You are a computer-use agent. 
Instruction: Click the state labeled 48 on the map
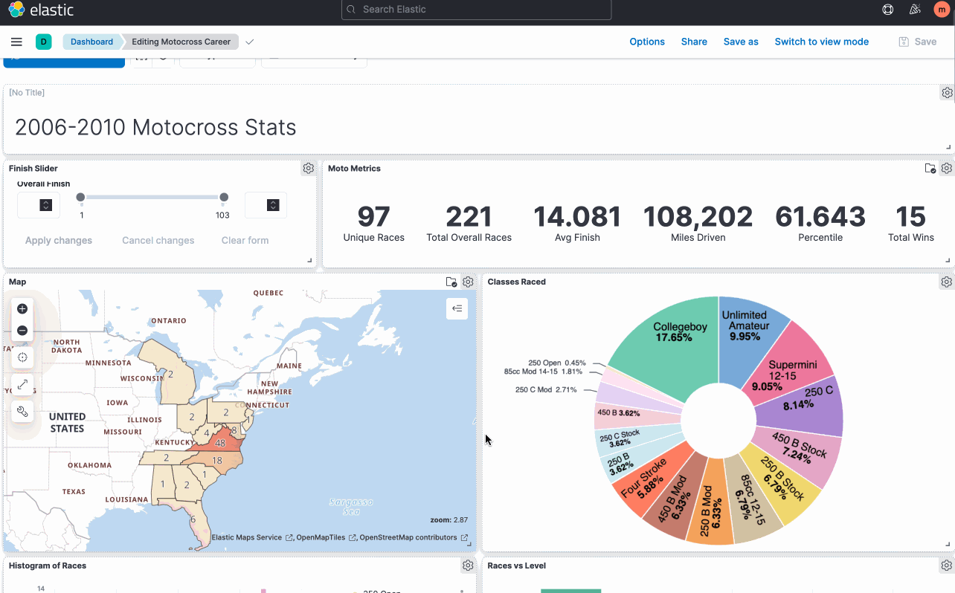(220, 444)
